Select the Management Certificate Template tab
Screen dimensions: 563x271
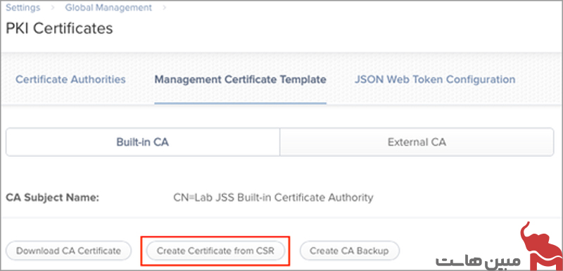(x=240, y=80)
